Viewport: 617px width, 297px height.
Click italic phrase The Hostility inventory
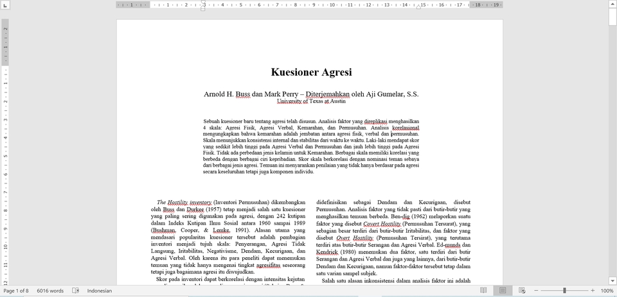click(184, 203)
